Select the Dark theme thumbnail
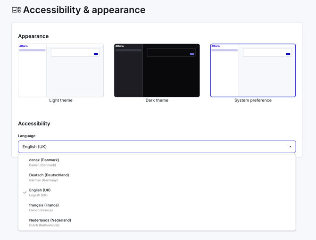316x240 pixels. click(157, 70)
